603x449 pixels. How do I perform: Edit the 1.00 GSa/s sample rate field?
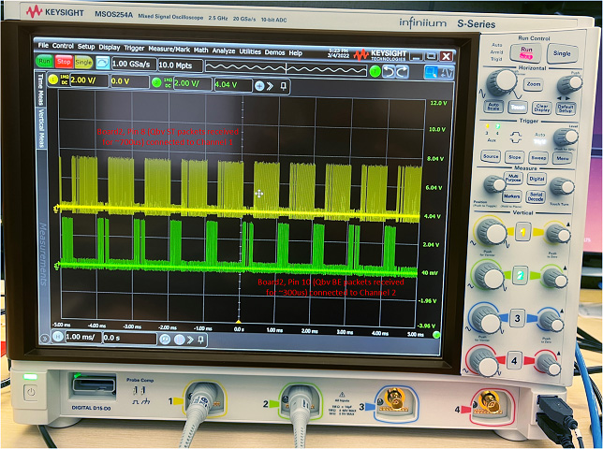[x=134, y=64]
